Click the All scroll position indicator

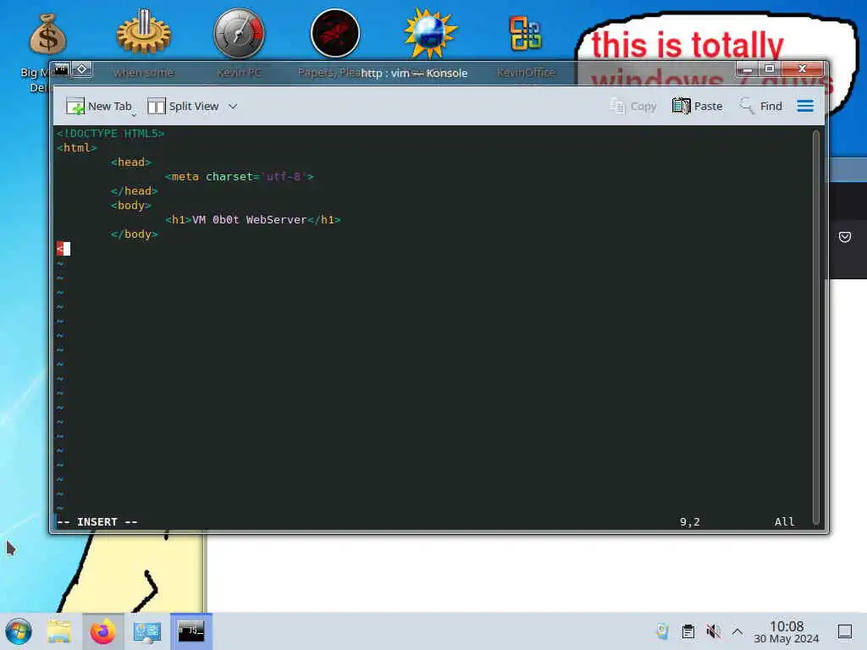pyautogui.click(x=784, y=521)
